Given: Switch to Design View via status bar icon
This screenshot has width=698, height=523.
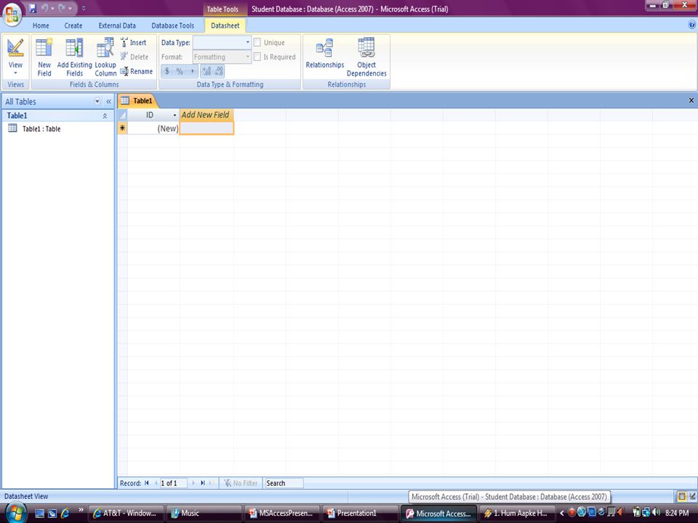Looking at the screenshot, I should tap(692, 496).
